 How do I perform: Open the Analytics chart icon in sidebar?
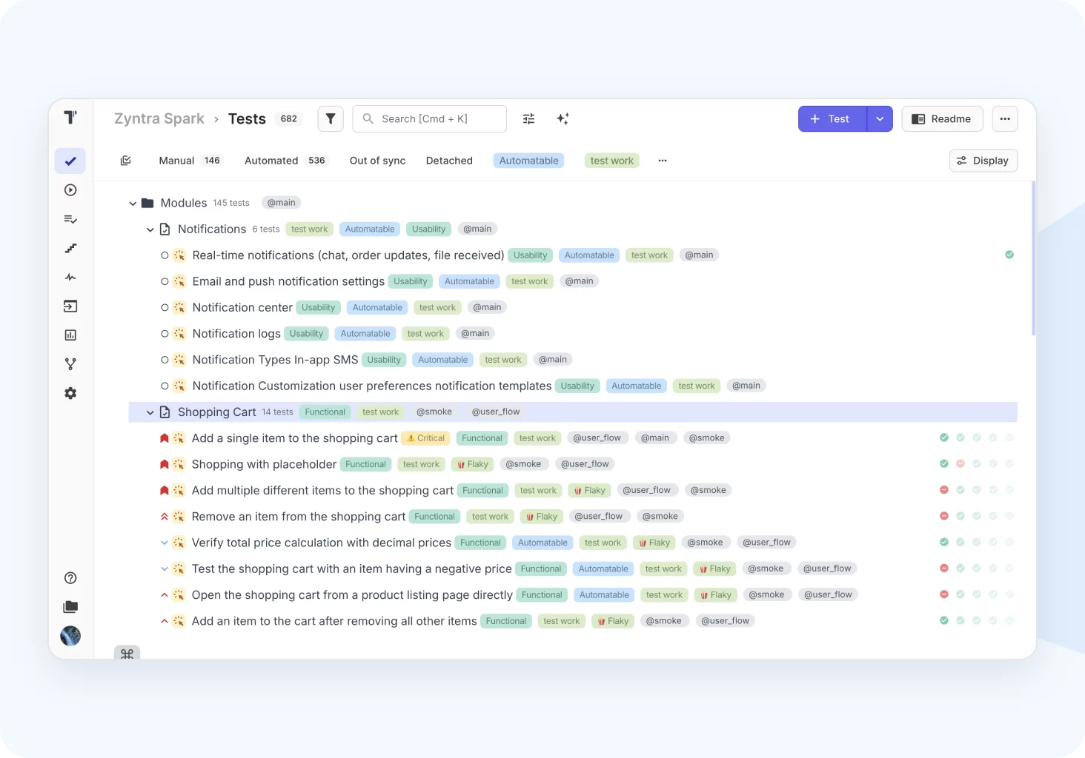(x=70, y=335)
